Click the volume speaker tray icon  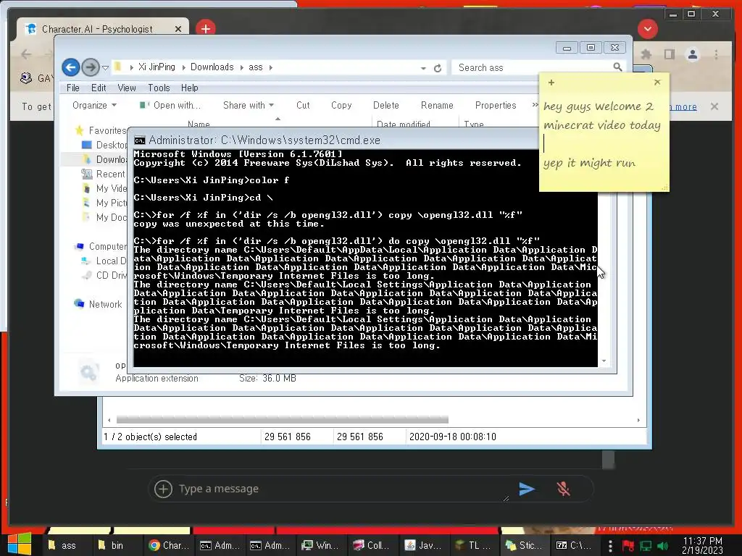coord(663,546)
